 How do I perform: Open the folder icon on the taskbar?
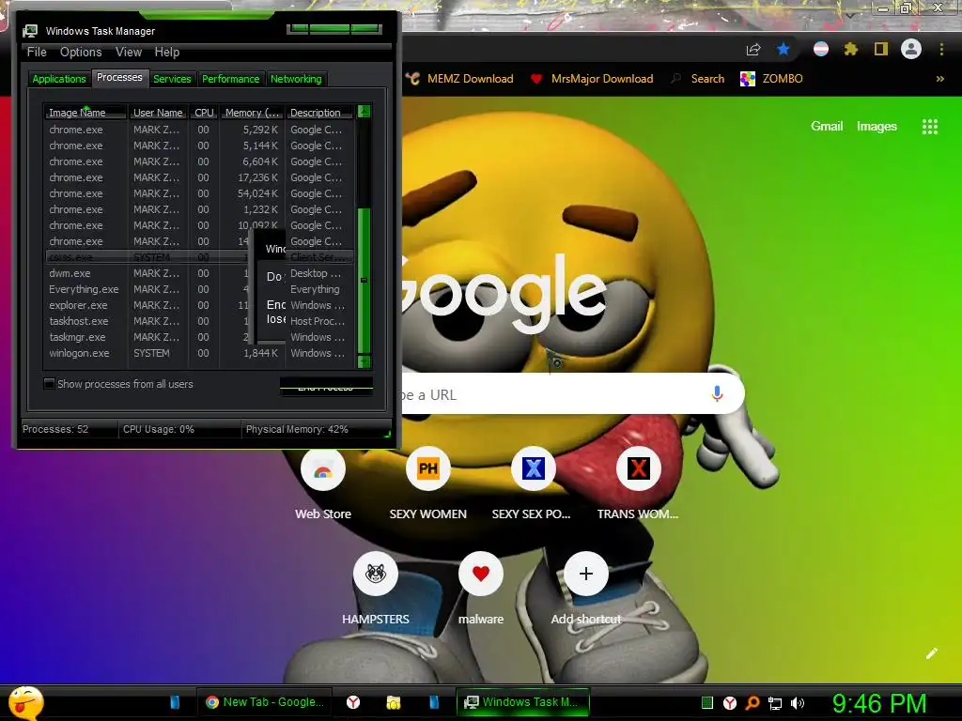pos(394,702)
